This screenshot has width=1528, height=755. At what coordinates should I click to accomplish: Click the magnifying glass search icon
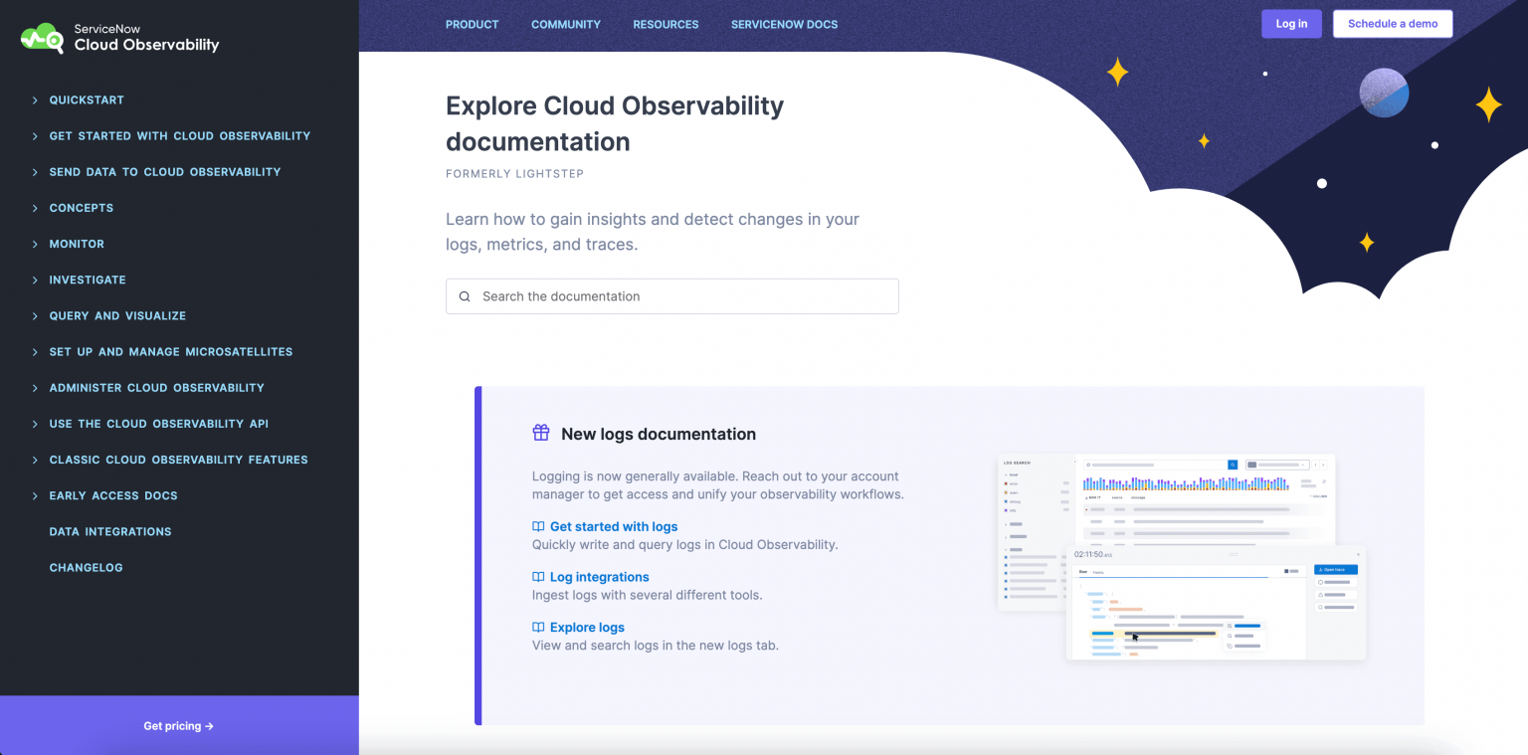click(x=465, y=296)
